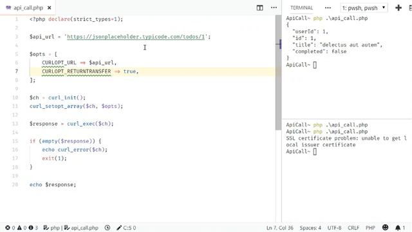
Task: Split the editor with the split icon
Action: pyautogui.click(x=259, y=8)
